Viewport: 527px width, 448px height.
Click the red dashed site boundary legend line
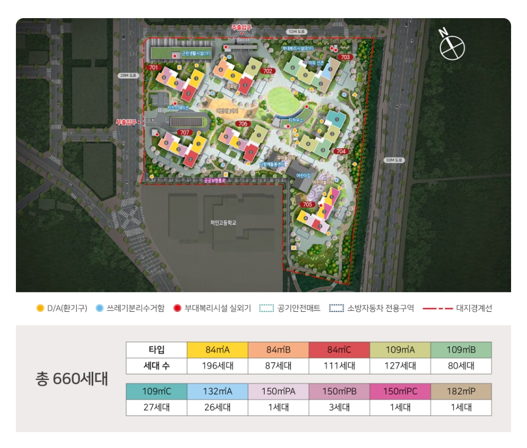coord(438,308)
